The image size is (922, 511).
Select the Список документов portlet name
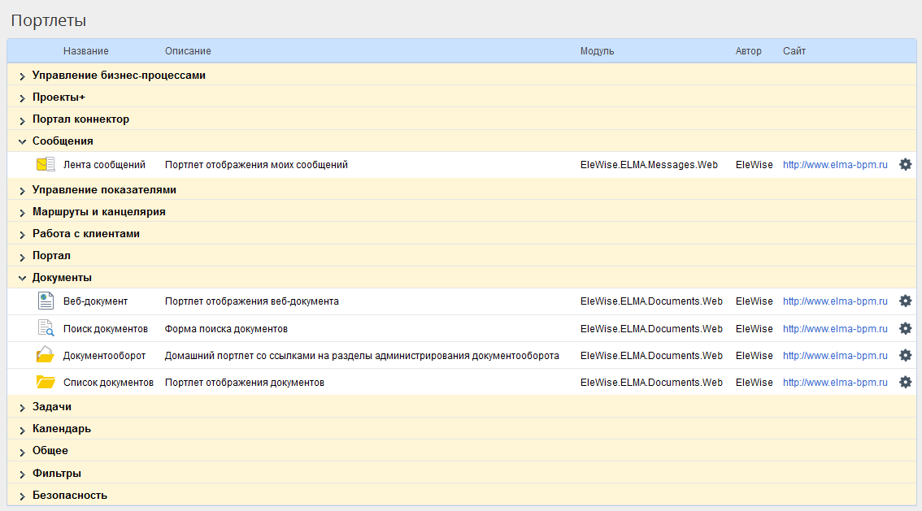click(108, 383)
